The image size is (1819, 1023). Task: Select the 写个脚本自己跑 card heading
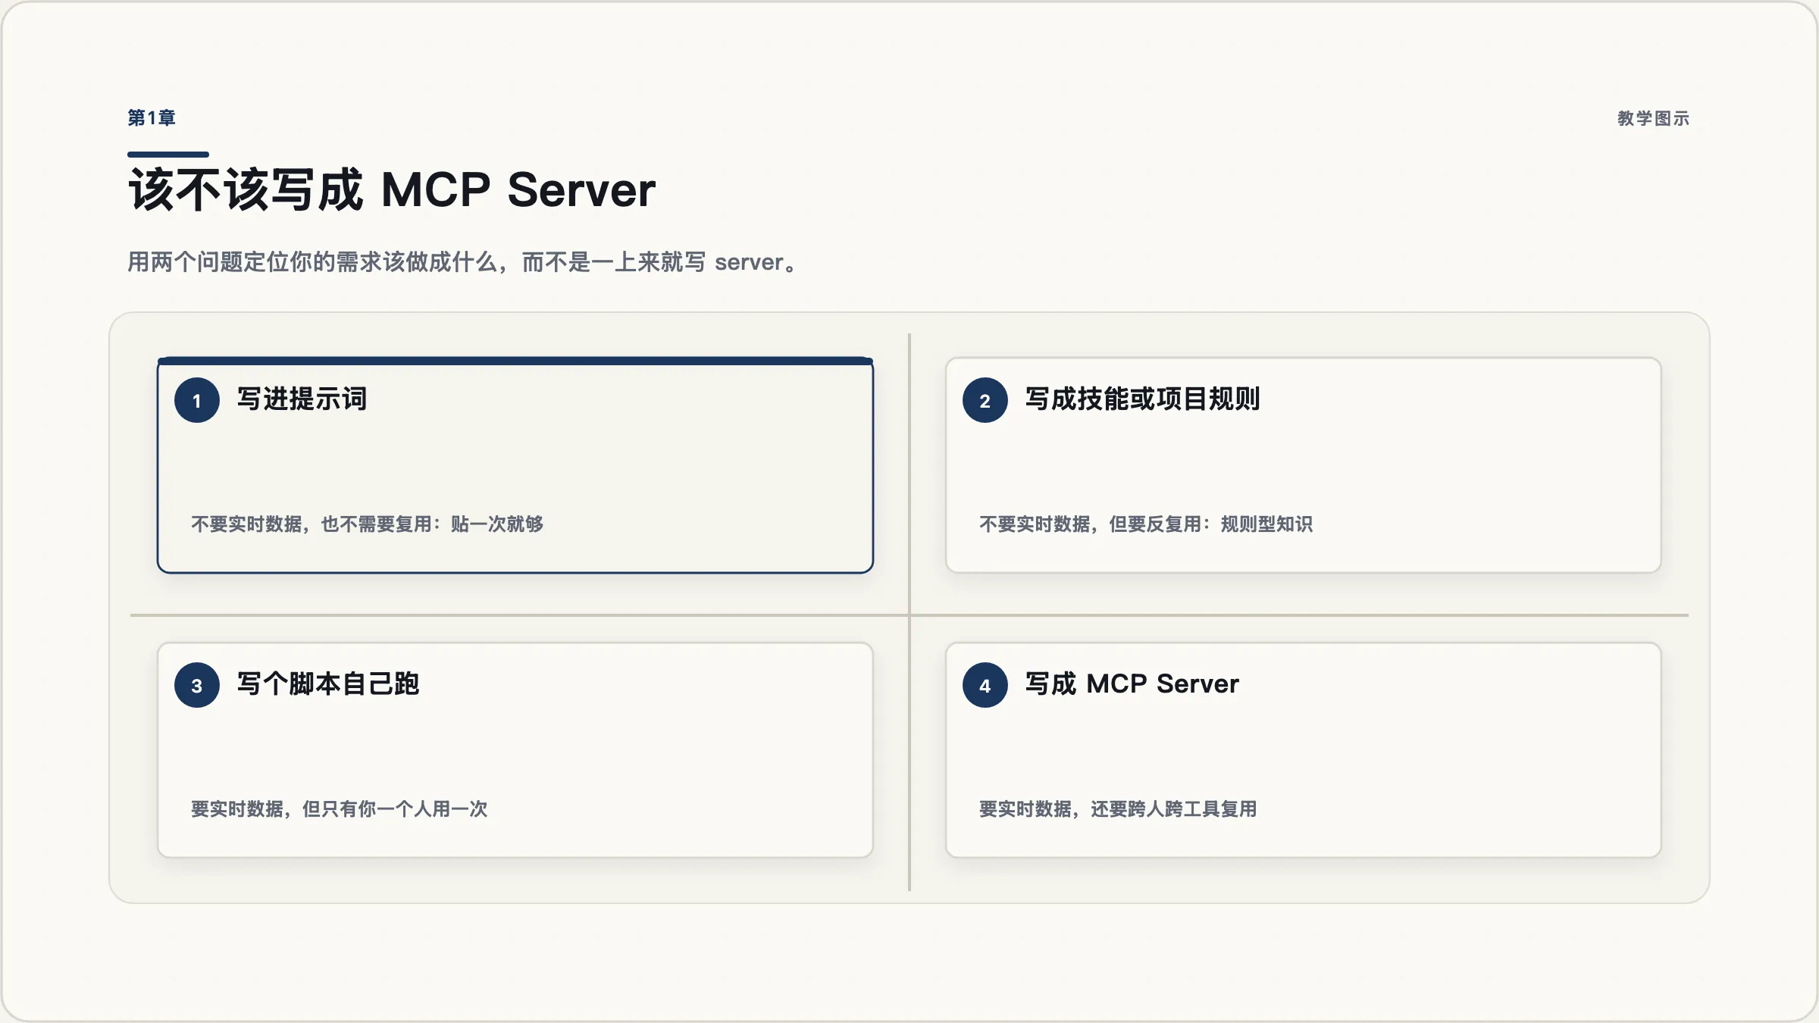(x=328, y=684)
